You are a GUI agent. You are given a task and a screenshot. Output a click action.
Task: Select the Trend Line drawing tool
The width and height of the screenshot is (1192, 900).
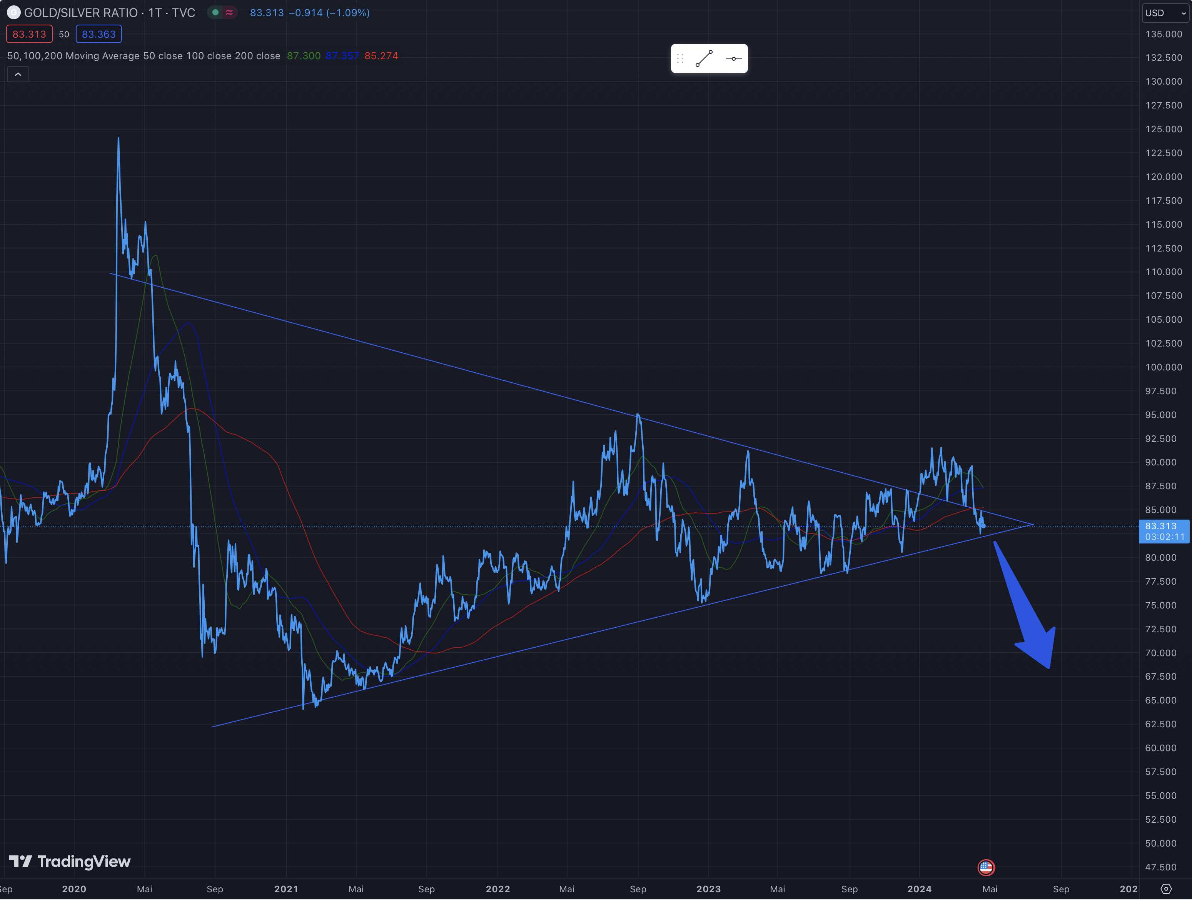704,58
